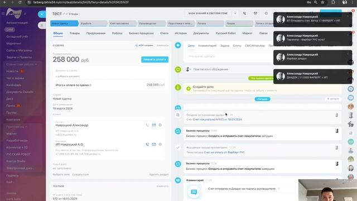Set deal stage to Печать

click(x=210, y=23)
